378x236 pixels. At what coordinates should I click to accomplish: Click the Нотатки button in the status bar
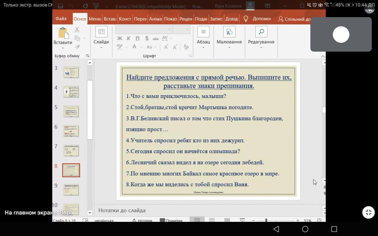pos(142,220)
